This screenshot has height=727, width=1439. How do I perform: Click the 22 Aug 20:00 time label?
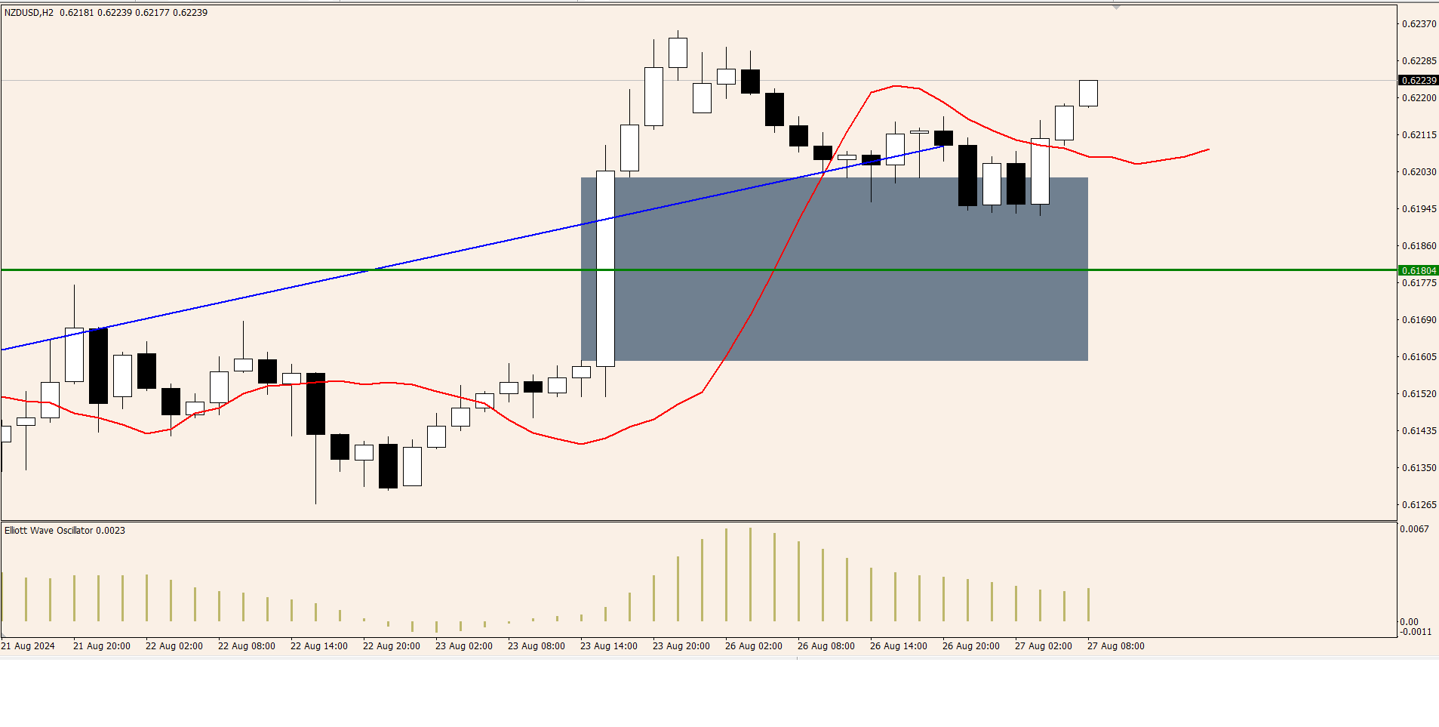392,646
